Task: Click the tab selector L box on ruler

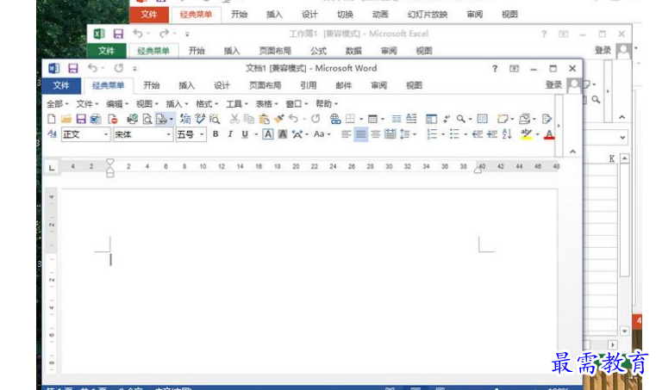Action: (52, 168)
